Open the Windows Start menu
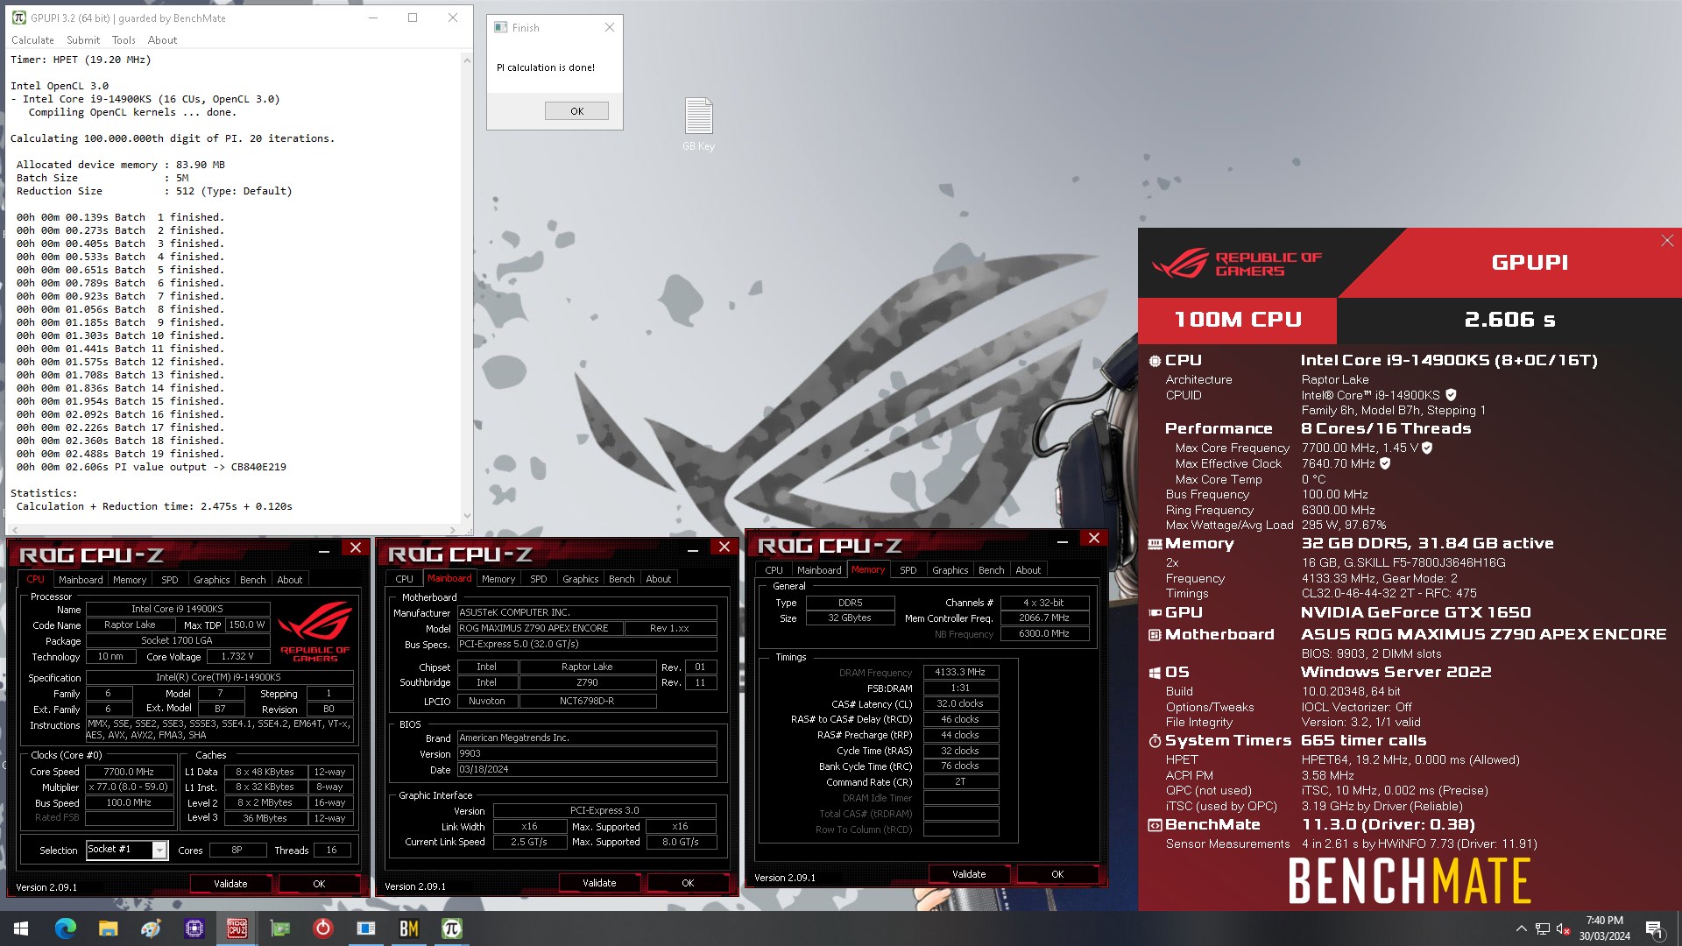The height and width of the screenshot is (946, 1682). click(x=21, y=928)
